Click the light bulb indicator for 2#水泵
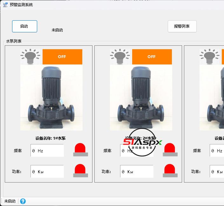The height and width of the screenshot is (206, 224). click(x=120, y=57)
